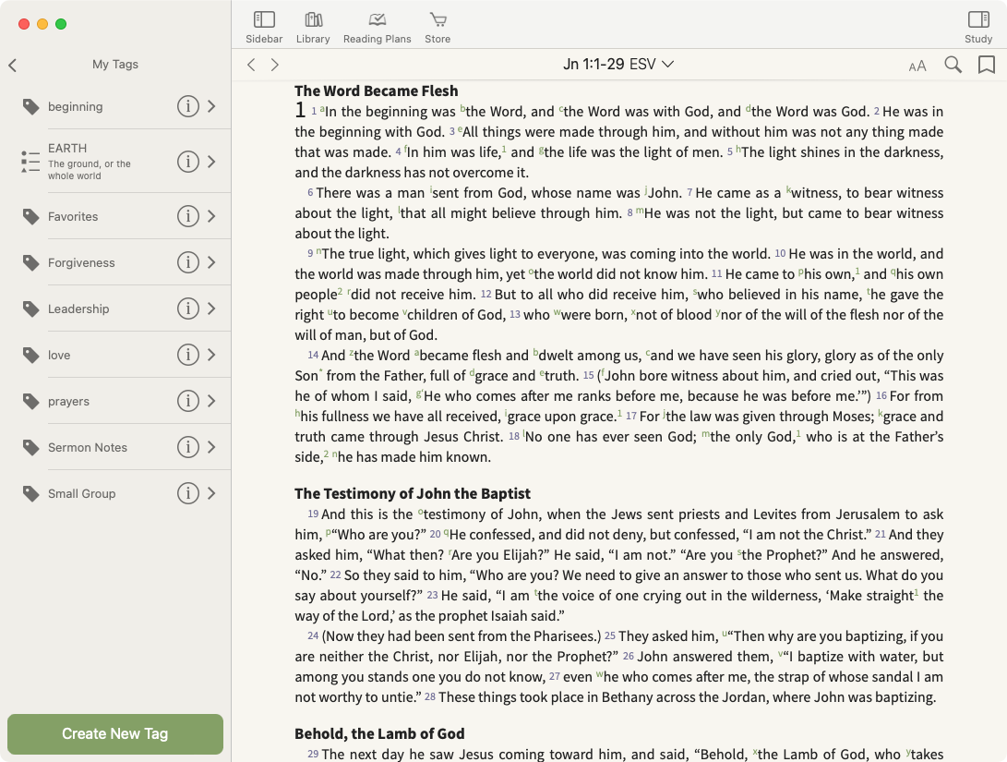
Task: Select the Forgiveness tag label
Action: coord(81,263)
